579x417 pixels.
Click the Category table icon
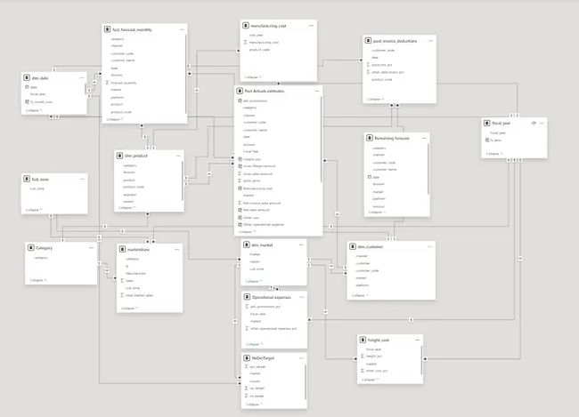click(31, 247)
